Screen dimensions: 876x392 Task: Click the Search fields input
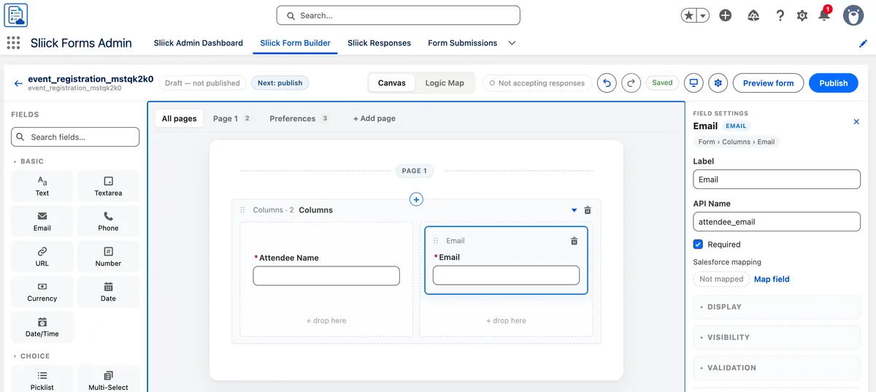75,137
